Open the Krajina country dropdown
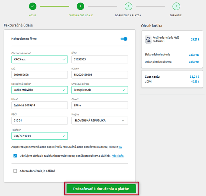The height and width of the screenshot is (196, 206). [x=99, y=121]
